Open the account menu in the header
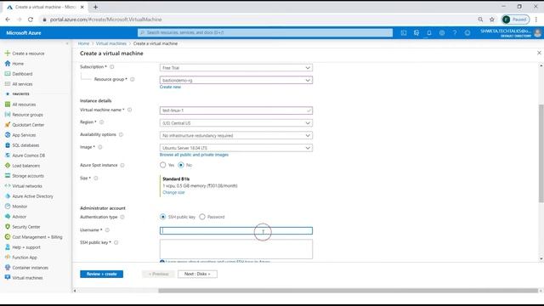Screen dimensions: 544x306 (510, 33)
